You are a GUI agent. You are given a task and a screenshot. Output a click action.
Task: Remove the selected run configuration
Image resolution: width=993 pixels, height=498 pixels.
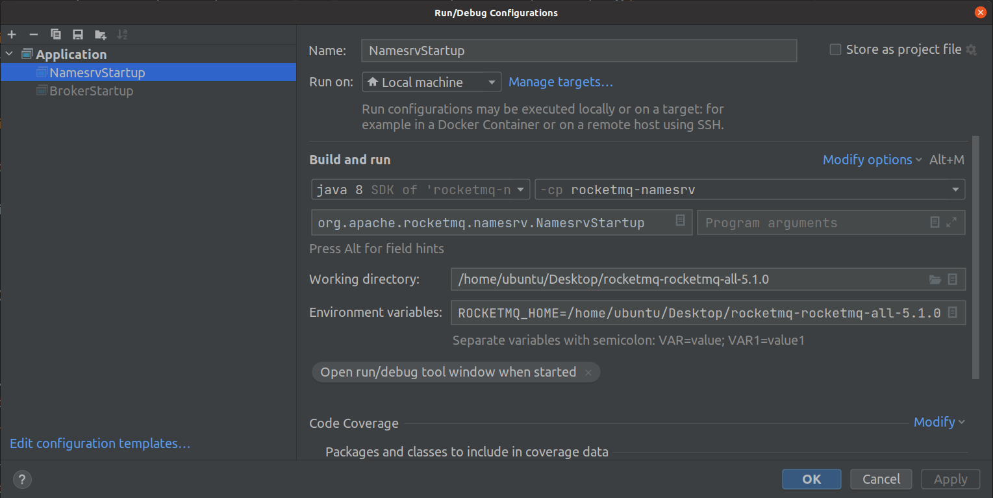click(34, 34)
